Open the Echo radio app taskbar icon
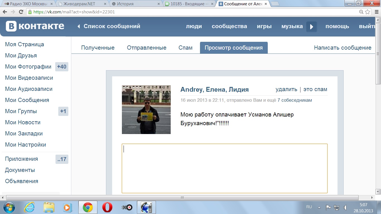 click(x=127, y=207)
